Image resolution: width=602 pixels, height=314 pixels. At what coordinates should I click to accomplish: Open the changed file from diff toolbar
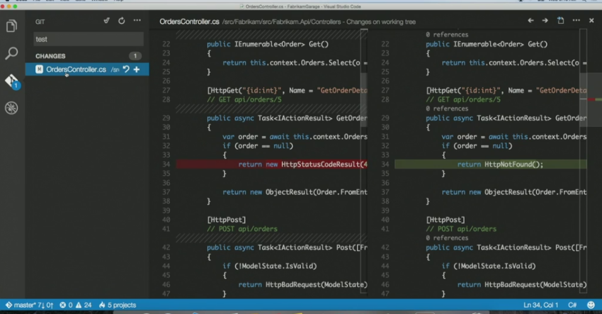tap(560, 21)
